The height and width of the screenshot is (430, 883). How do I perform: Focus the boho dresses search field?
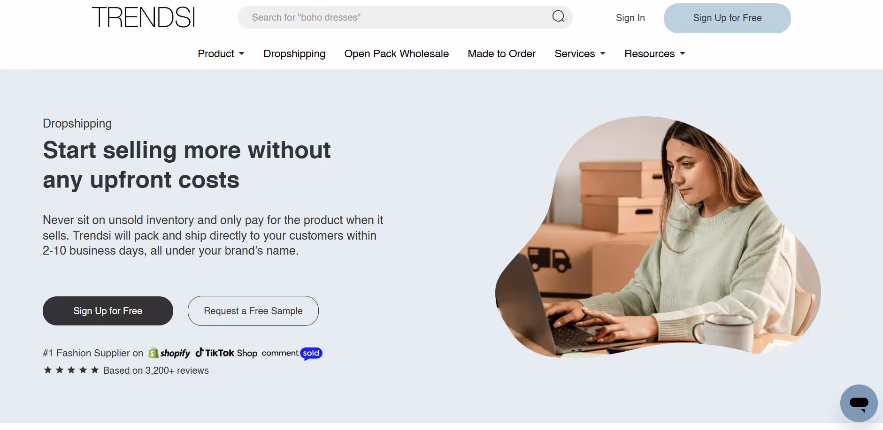point(405,17)
